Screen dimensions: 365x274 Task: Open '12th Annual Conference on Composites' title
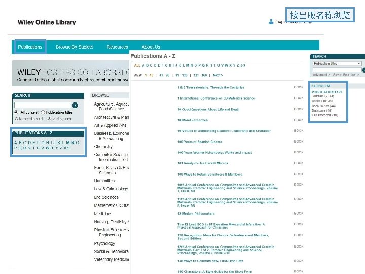coord(226,250)
